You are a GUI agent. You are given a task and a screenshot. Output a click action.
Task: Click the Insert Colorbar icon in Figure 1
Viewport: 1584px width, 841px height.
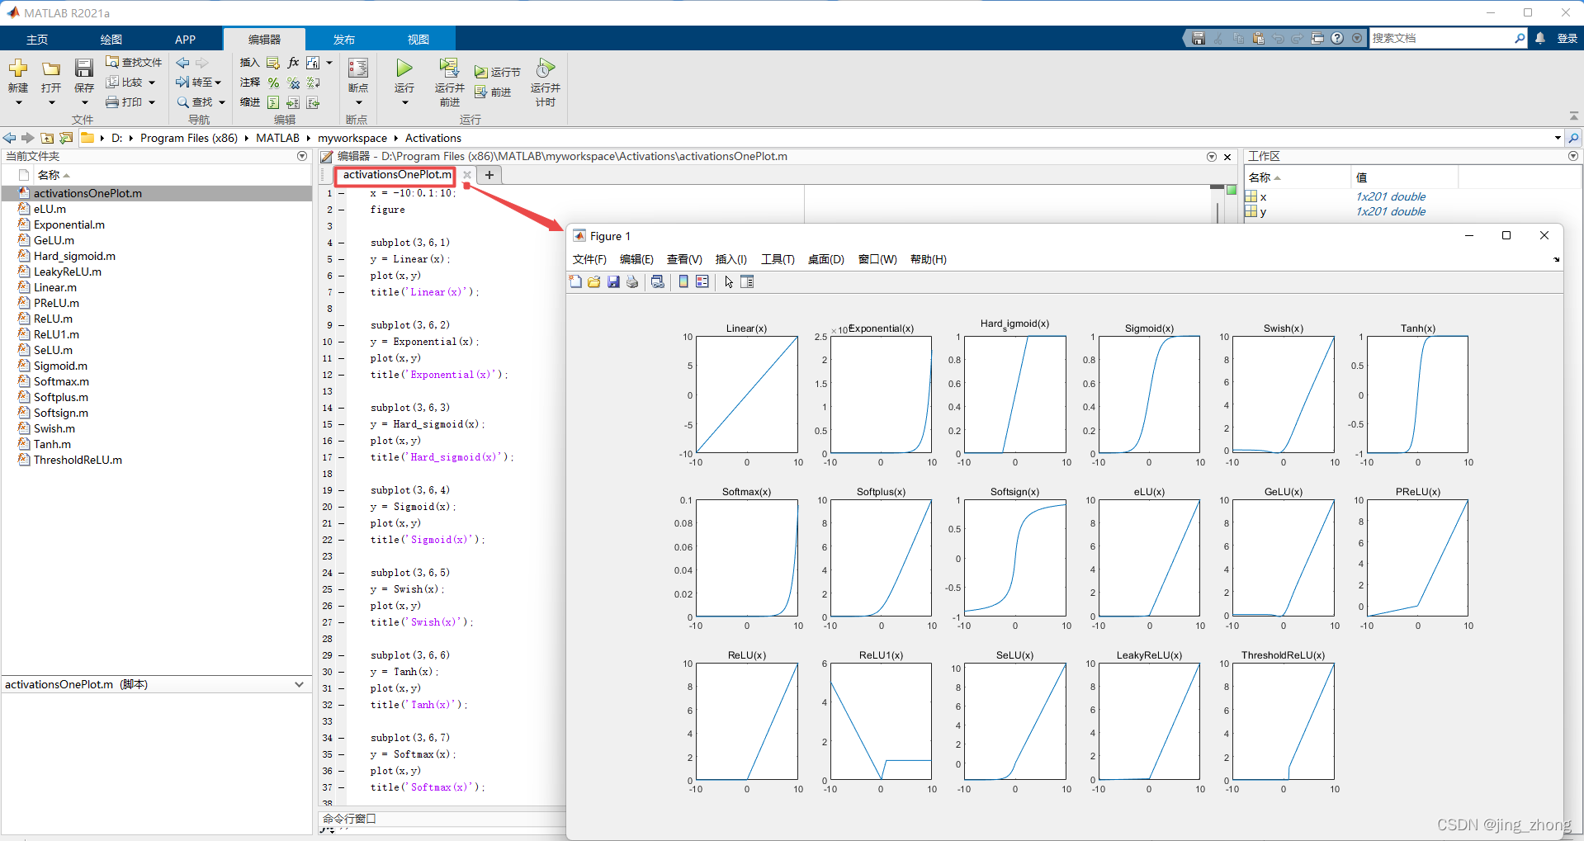point(683,281)
